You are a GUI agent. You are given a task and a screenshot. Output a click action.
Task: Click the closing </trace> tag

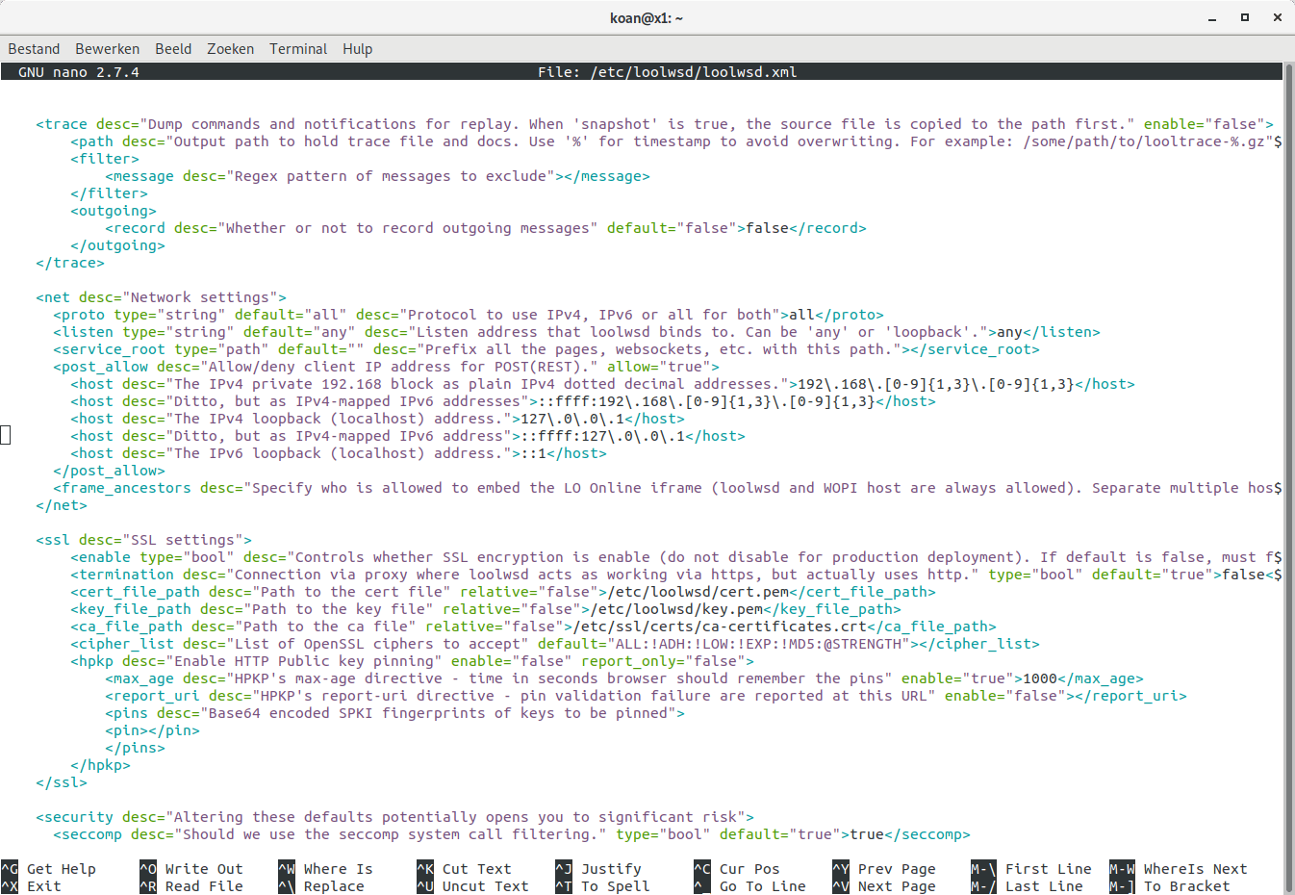70,263
